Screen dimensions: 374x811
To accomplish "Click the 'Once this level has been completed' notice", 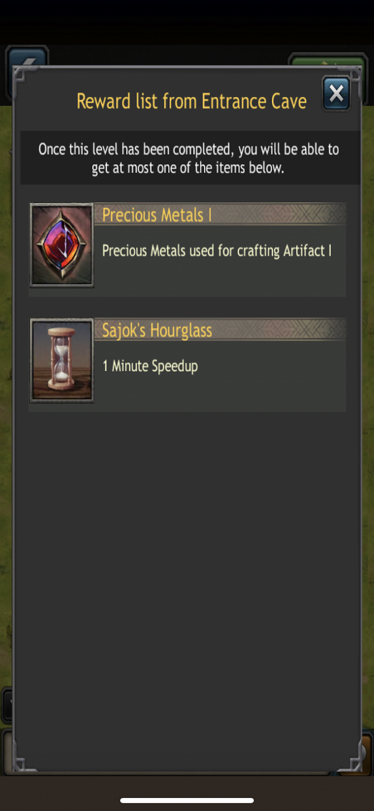I will [188, 158].
